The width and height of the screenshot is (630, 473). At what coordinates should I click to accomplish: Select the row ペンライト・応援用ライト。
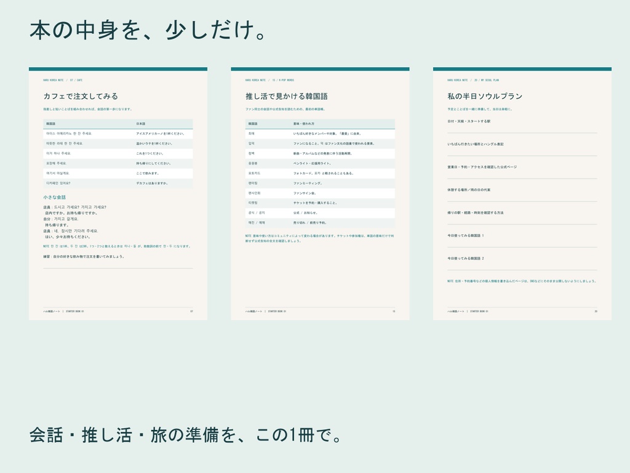point(320,163)
